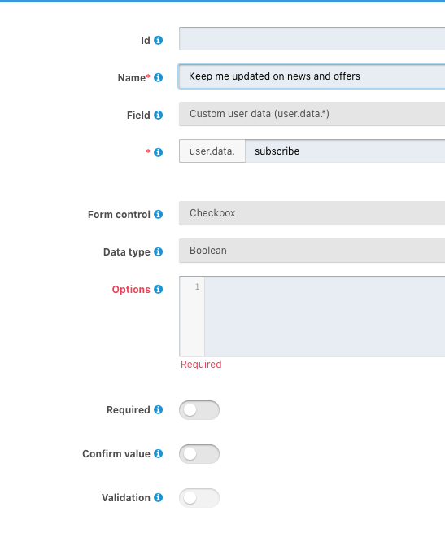Click the Validation info icon

click(x=158, y=498)
